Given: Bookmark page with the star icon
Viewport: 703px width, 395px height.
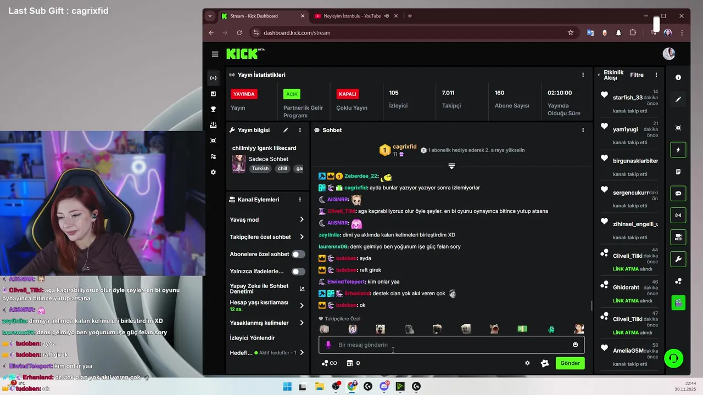Looking at the screenshot, I should [x=571, y=32].
